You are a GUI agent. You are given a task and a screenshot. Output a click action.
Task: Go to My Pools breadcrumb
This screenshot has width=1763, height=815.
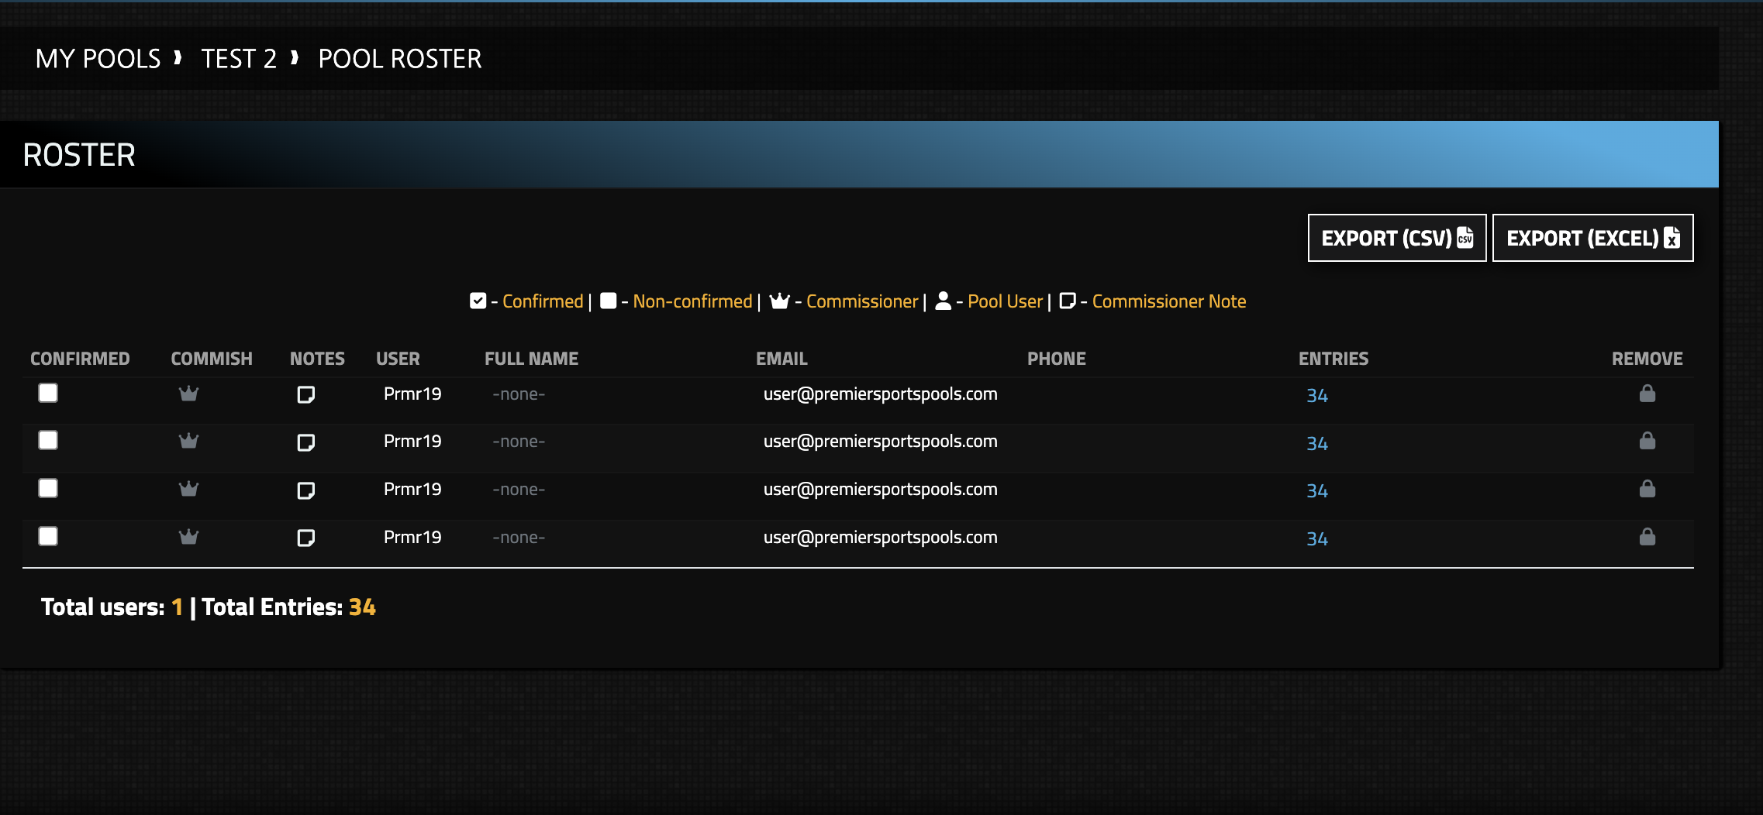(98, 59)
